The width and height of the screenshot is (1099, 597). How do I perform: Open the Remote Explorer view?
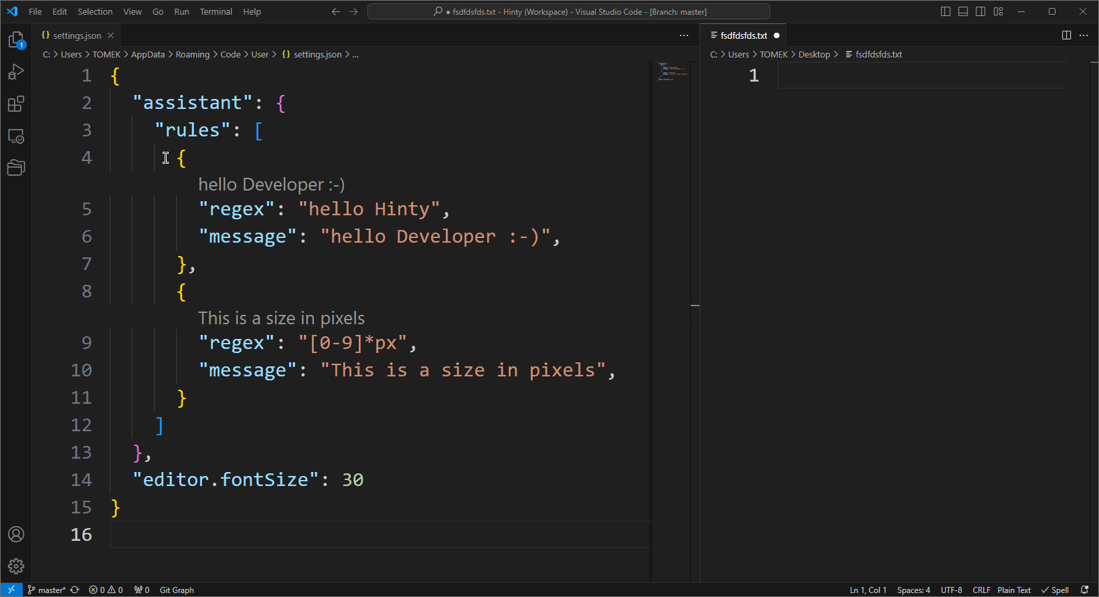pyautogui.click(x=16, y=136)
